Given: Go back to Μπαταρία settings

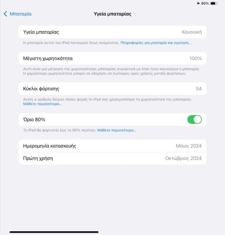Looking at the screenshot, I should point(17,14).
